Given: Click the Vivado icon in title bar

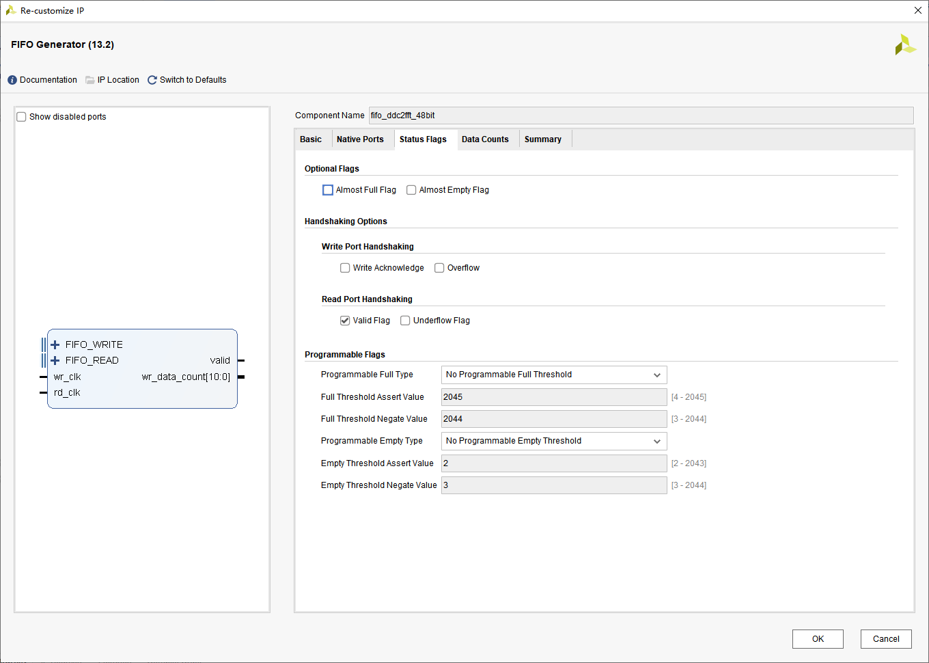Looking at the screenshot, I should 11,10.
